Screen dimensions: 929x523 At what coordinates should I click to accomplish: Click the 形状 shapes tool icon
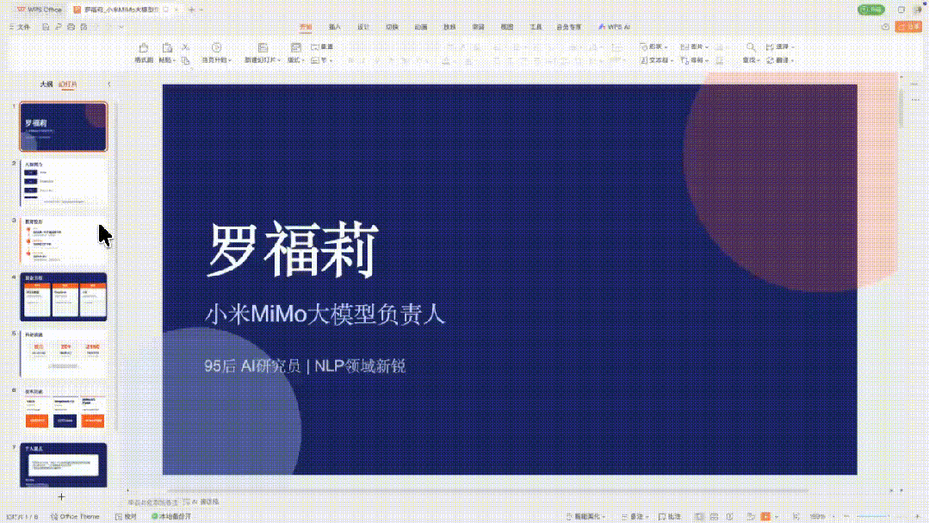[642, 47]
